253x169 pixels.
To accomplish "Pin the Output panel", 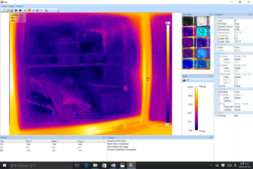I will pyautogui.click(x=210, y=137).
